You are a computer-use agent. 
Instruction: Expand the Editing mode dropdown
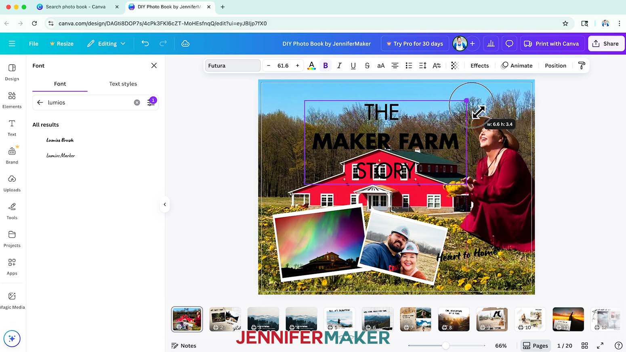(106, 44)
